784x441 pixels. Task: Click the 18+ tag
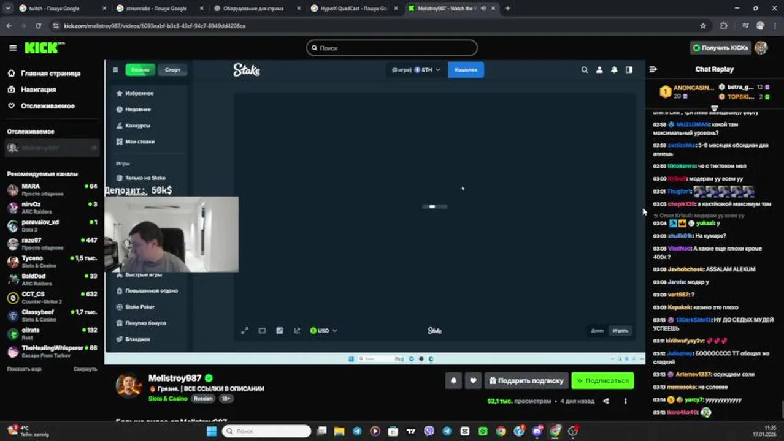(x=226, y=399)
